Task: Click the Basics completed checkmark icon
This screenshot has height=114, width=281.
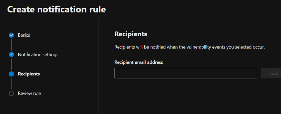Action: [11, 35]
